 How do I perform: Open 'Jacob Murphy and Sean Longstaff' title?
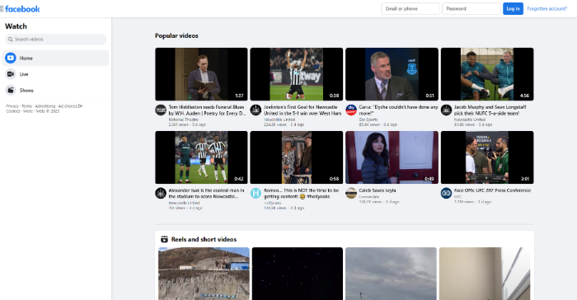(x=490, y=110)
